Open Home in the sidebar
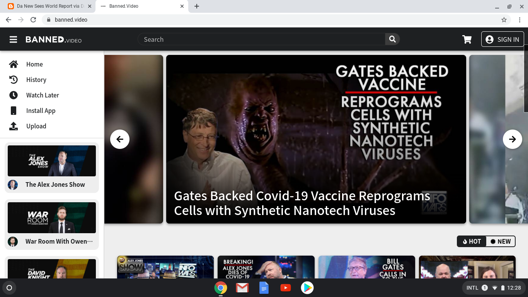528x297 pixels. point(52,64)
